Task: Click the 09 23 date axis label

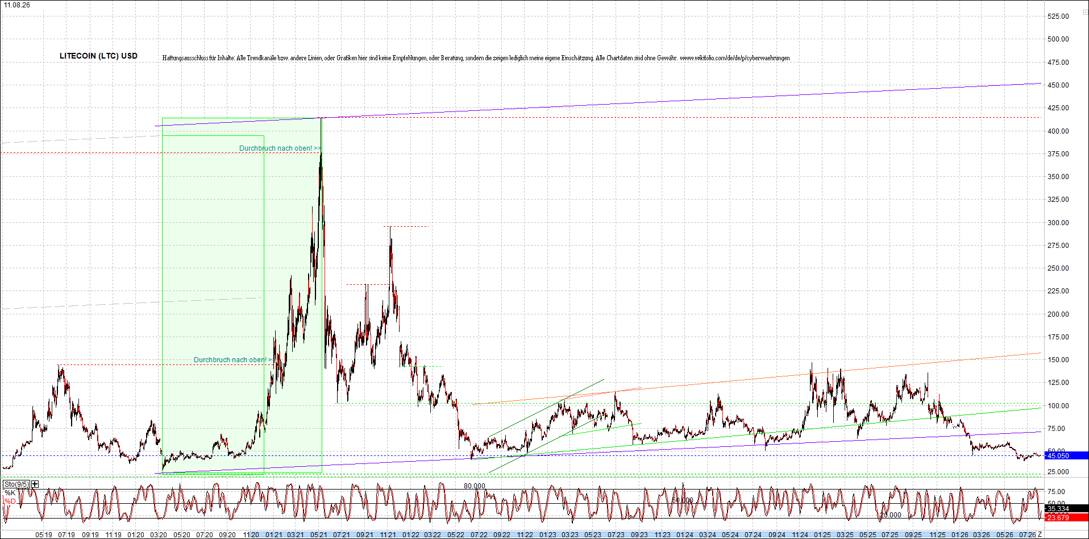Action: coord(639,535)
